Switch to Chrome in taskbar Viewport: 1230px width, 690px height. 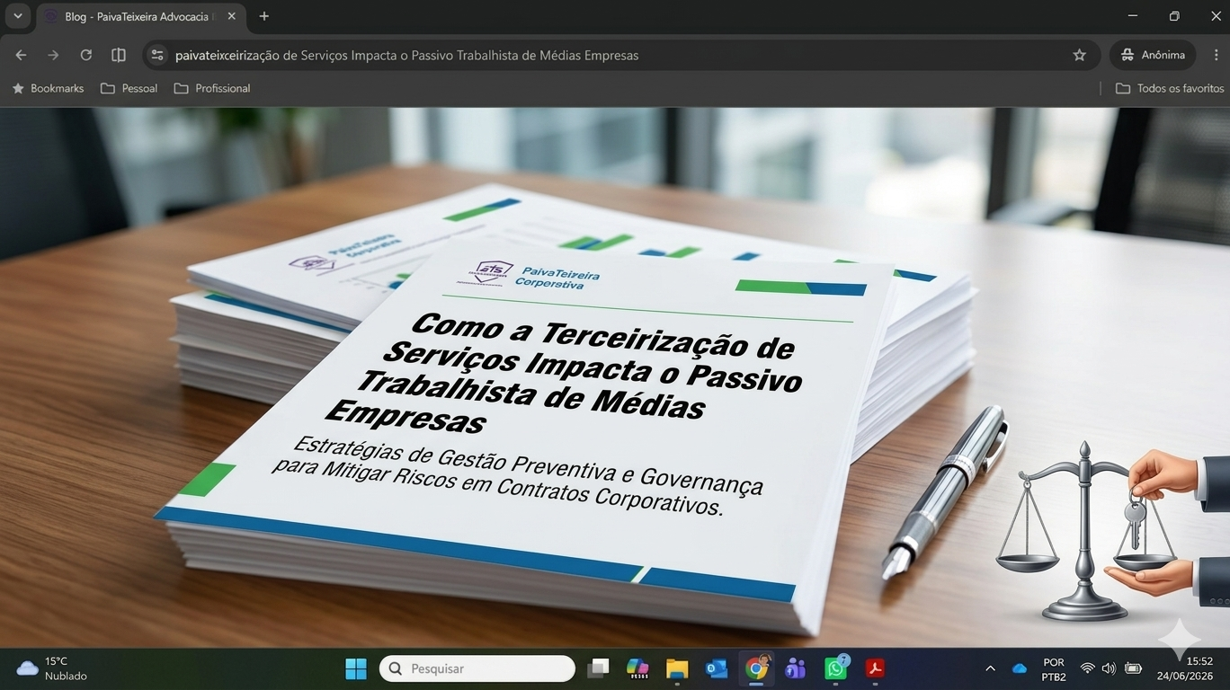click(756, 668)
